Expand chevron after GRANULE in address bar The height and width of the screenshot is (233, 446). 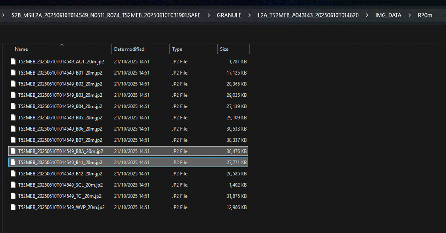pos(250,15)
